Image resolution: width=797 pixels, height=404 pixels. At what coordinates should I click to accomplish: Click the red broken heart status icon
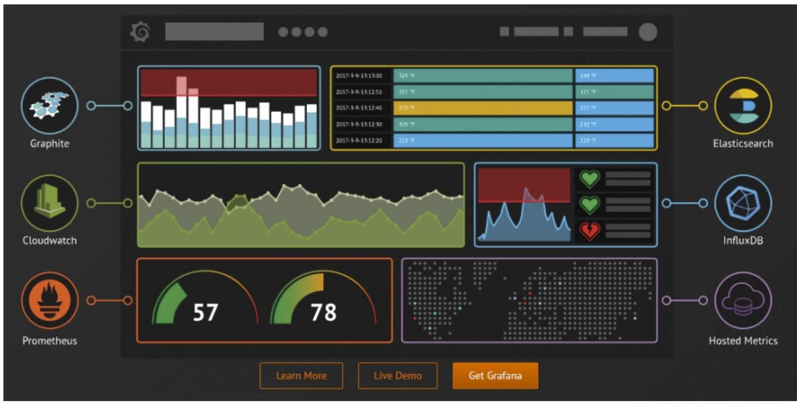pos(589,231)
